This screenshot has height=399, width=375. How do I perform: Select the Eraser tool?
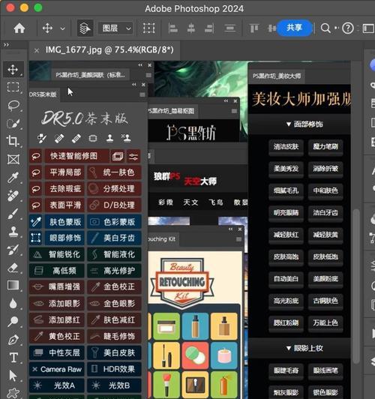point(13,268)
